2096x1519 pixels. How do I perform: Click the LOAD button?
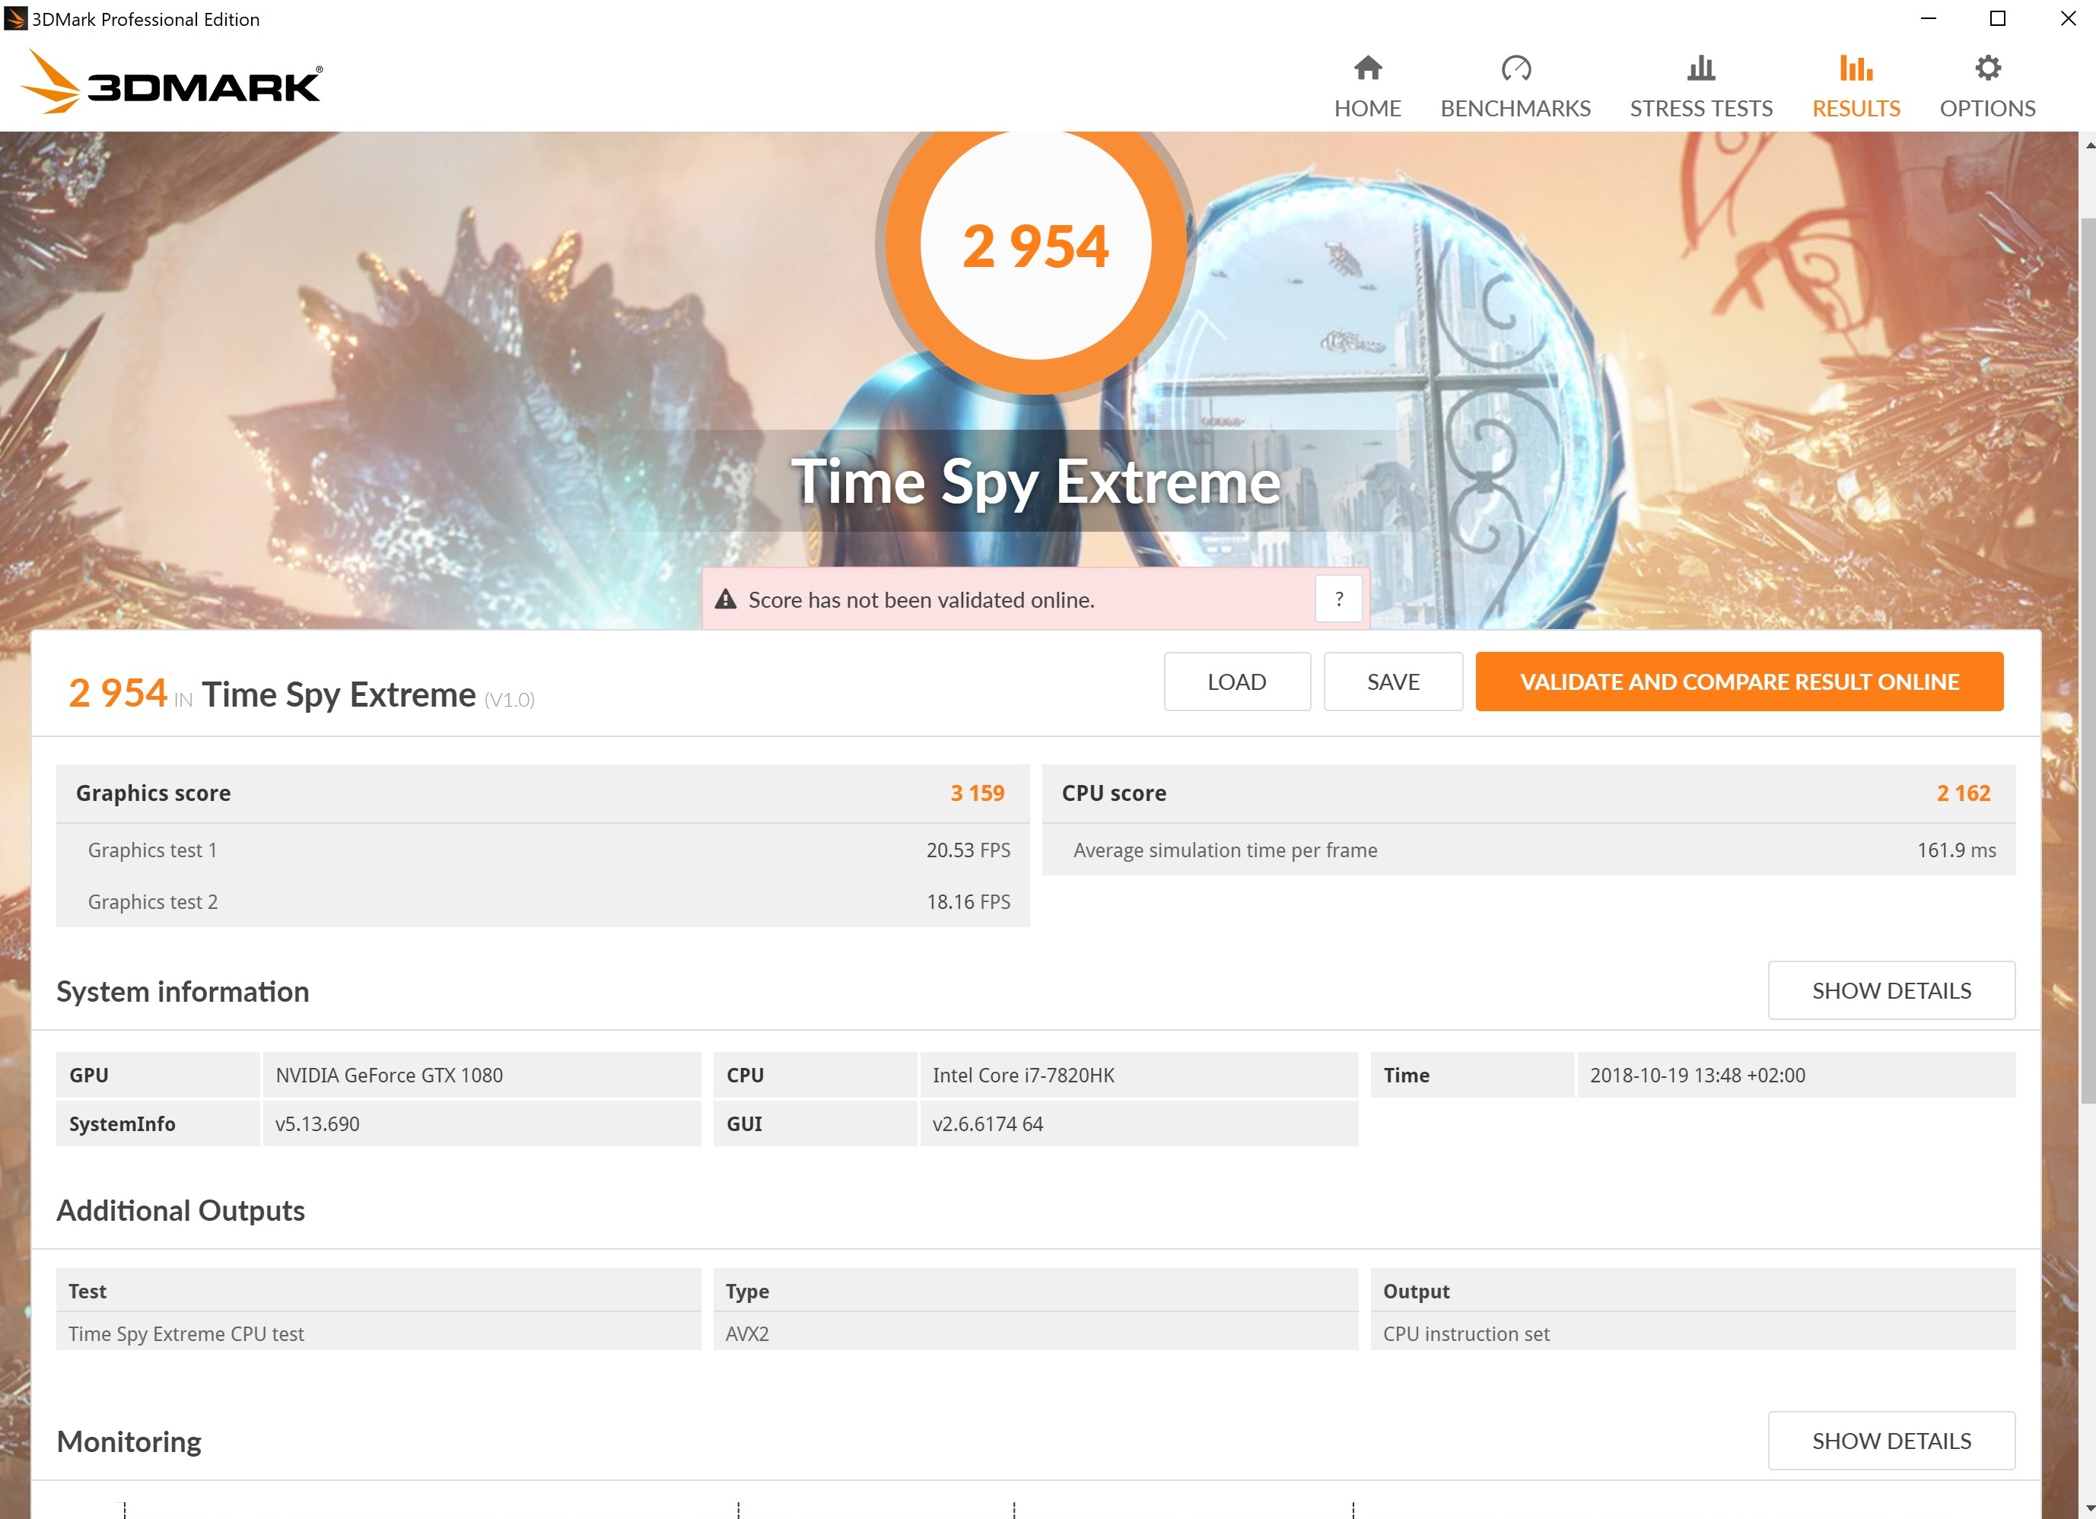point(1236,682)
